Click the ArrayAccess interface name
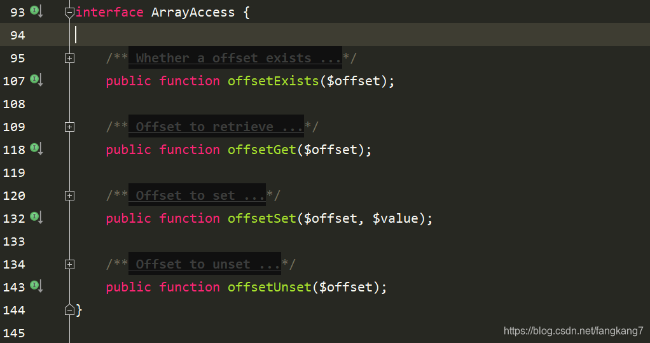 point(193,13)
